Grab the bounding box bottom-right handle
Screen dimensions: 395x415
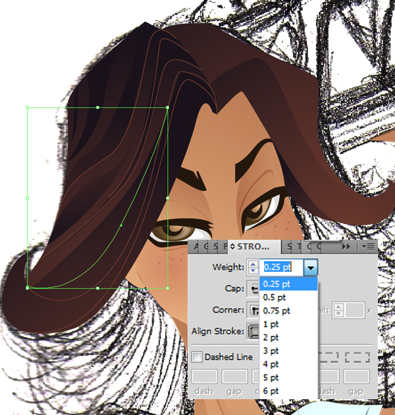point(167,289)
